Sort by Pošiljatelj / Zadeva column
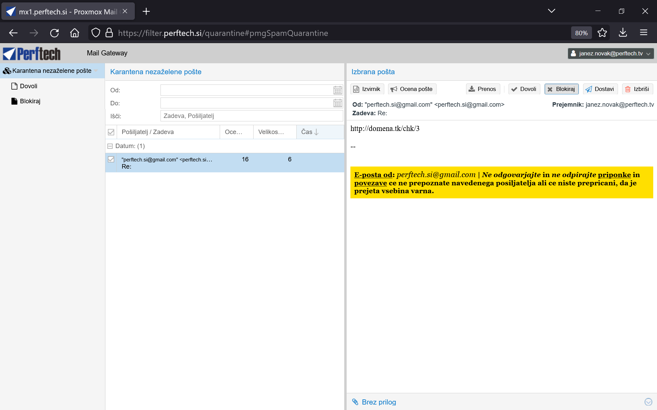 click(x=168, y=132)
